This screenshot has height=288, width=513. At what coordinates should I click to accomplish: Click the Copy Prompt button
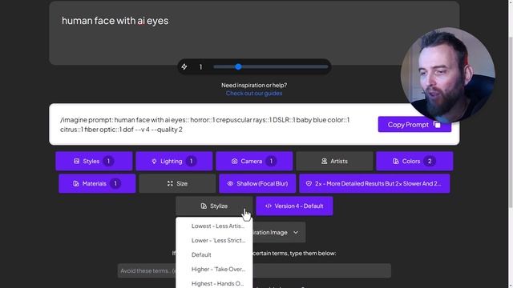pyautogui.click(x=414, y=125)
